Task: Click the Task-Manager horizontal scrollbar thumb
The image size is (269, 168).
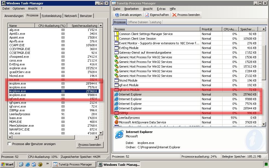Action: coord(43,137)
